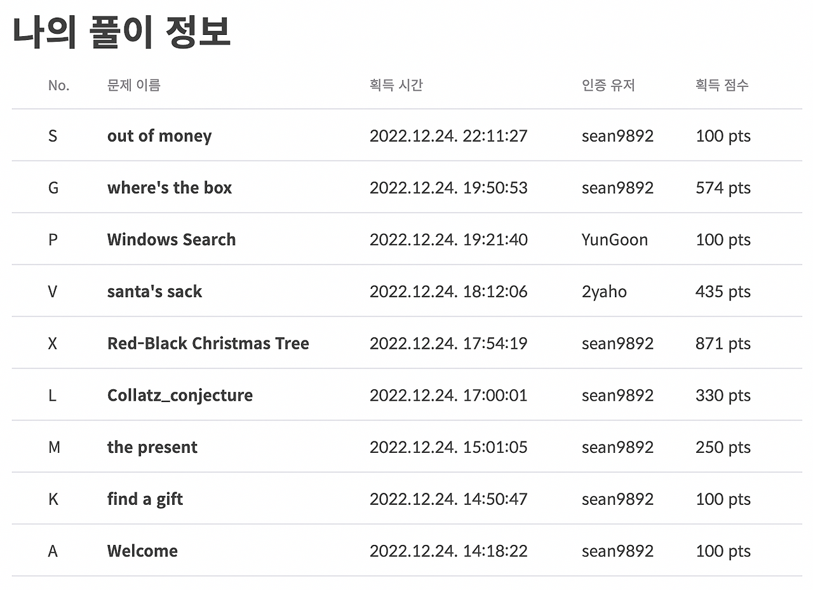Open the 'out of money' problem link

[x=159, y=136]
